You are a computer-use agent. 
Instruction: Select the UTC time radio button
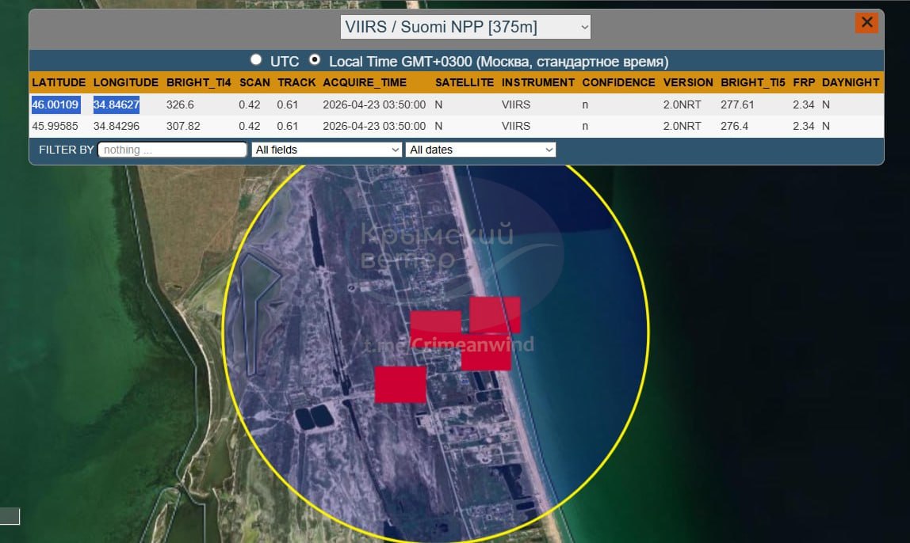256,60
